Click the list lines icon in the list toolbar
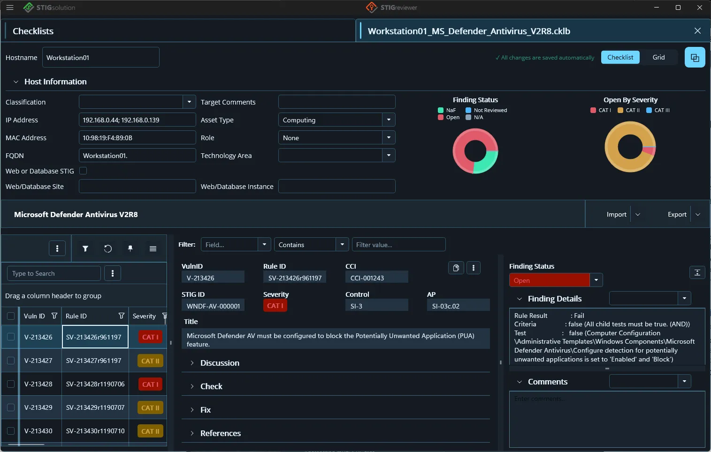Viewport: 711px width, 452px height. (153, 249)
